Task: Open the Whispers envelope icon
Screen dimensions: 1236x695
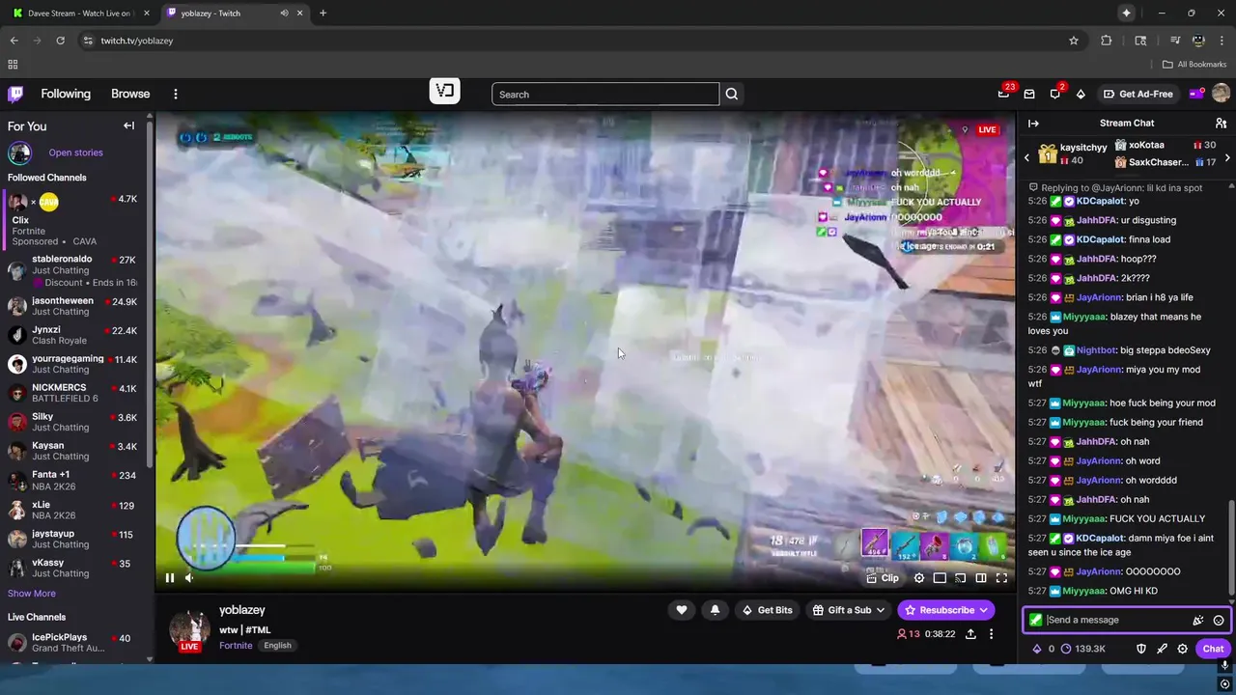Action: tap(1029, 94)
